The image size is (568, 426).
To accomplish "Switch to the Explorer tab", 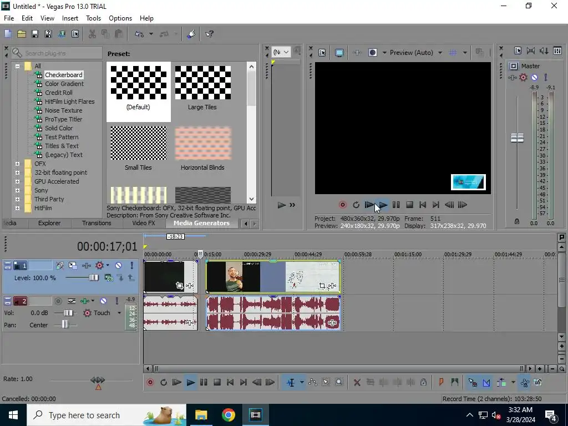I will coord(49,223).
